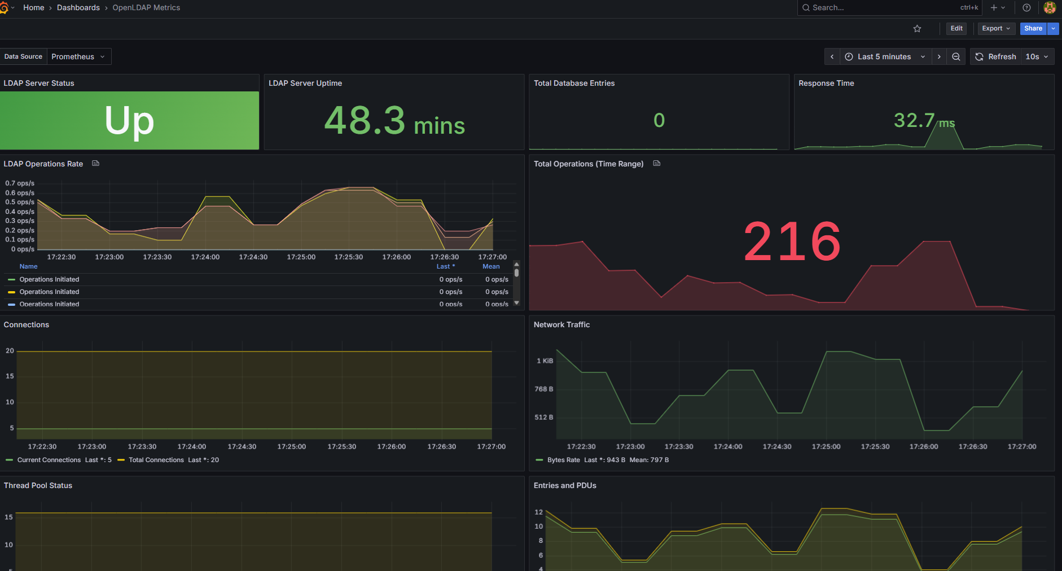Click legend scrollbar down arrow
The width and height of the screenshot is (1062, 571).
tap(516, 303)
